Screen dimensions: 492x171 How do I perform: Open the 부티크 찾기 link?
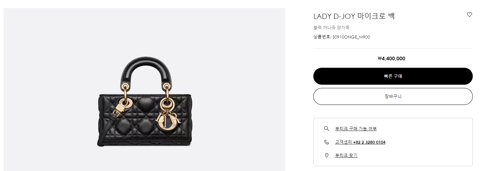point(346,155)
